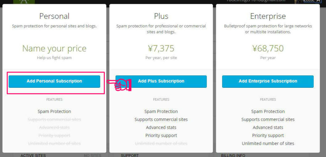Click the account email address at top

click(x=256, y=1)
